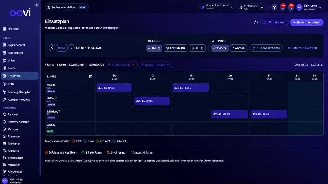Switch to the 2 Wochen time span
The image size is (328, 184).
239,48
